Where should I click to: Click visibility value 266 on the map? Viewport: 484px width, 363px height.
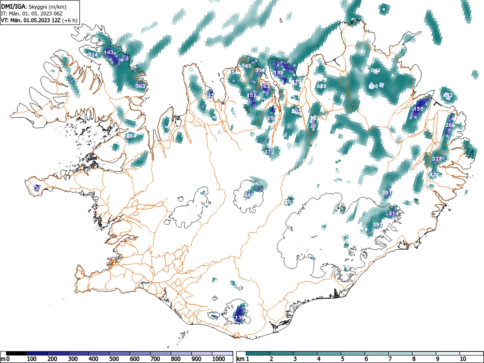pyautogui.click(x=450, y=125)
